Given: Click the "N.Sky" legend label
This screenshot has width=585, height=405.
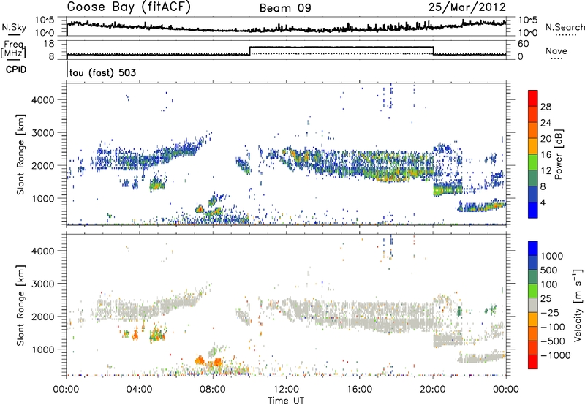Looking at the screenshot, I should click(14, 27).
